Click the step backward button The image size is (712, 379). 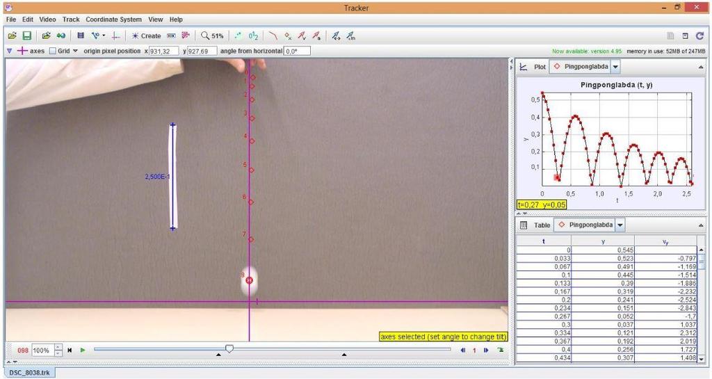click(x=463, y=350)
